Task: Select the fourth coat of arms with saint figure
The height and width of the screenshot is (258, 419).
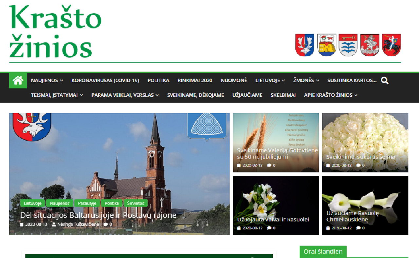Action: pos(370,45)
